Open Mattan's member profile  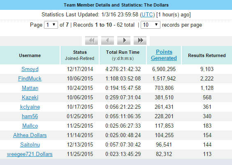click(x=30, y=88)
